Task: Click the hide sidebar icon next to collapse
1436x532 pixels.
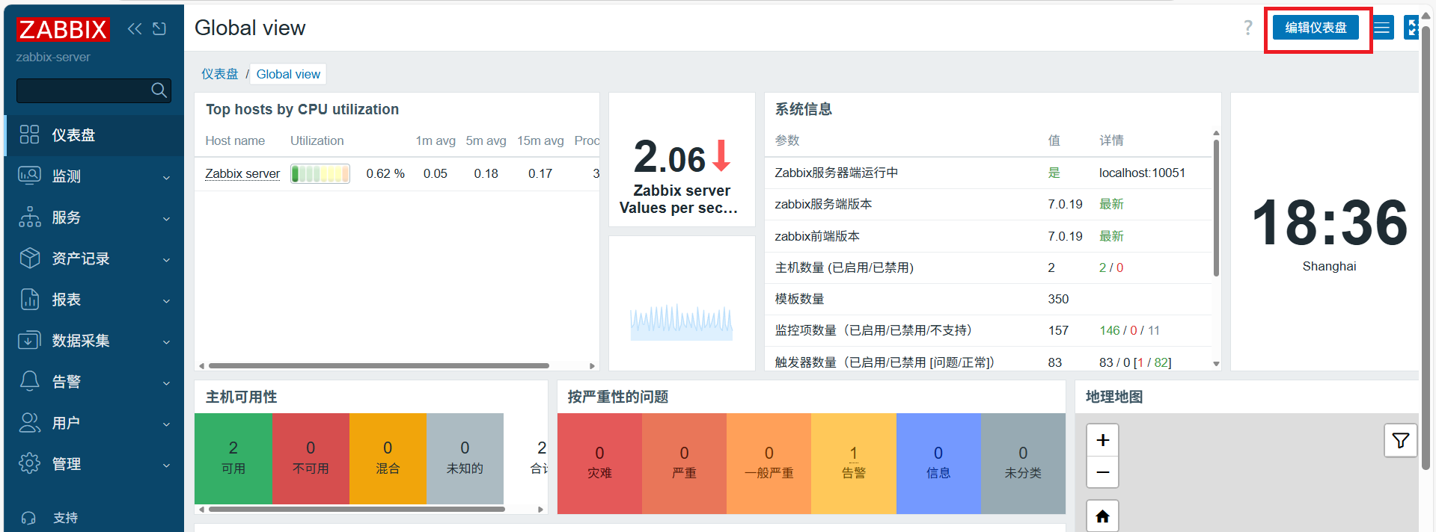Action: coord(159,28)
